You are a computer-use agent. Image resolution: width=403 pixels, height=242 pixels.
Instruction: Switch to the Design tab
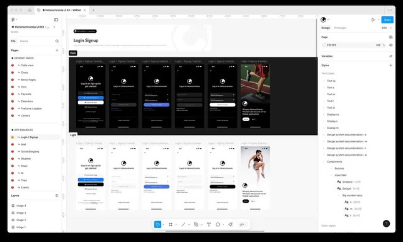tap(326, 28)
